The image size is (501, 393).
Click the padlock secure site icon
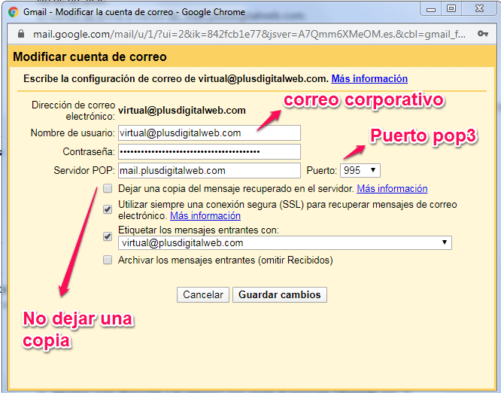(21, 34)
